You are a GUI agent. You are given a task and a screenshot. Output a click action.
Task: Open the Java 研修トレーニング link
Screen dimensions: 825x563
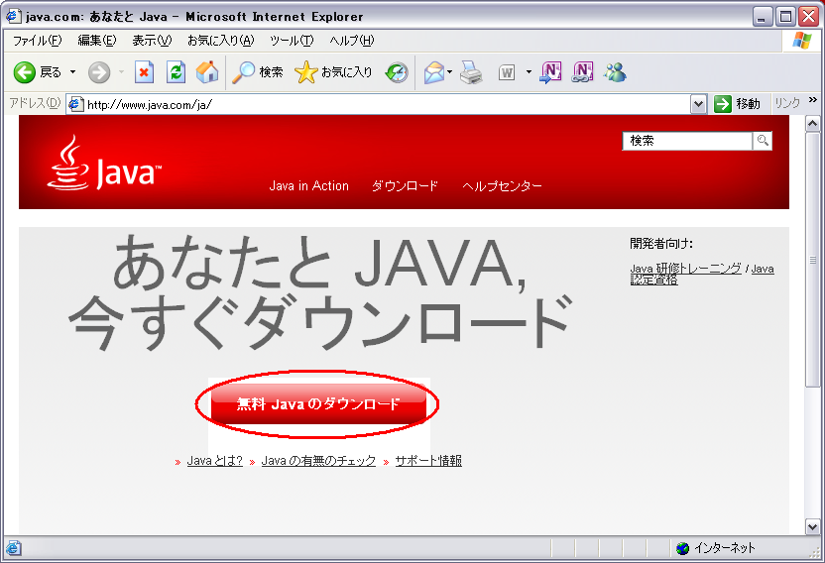[x=685, y=269]
